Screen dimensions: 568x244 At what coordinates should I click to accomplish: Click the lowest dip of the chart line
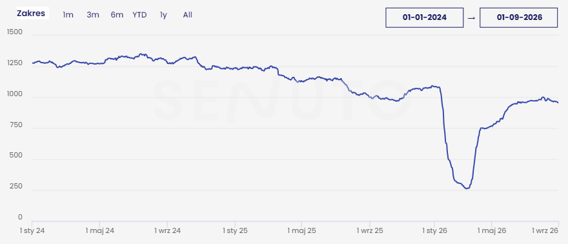coord(467,188)
